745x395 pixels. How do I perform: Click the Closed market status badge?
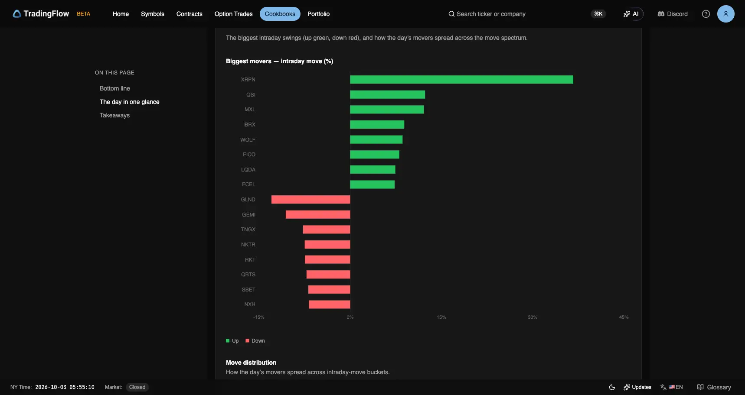(137, 387)
